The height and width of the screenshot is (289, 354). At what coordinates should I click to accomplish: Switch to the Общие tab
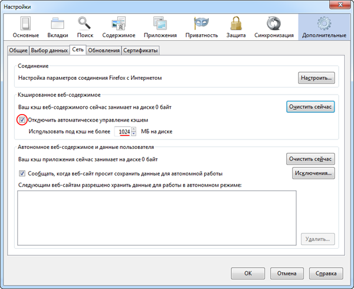click(x=18, y=50)
